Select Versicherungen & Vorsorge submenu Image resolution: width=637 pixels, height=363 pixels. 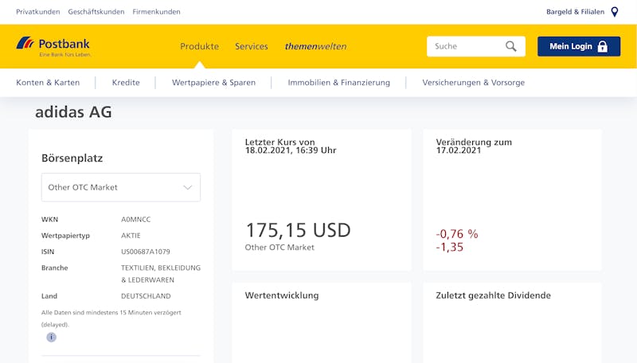point(474,83)
